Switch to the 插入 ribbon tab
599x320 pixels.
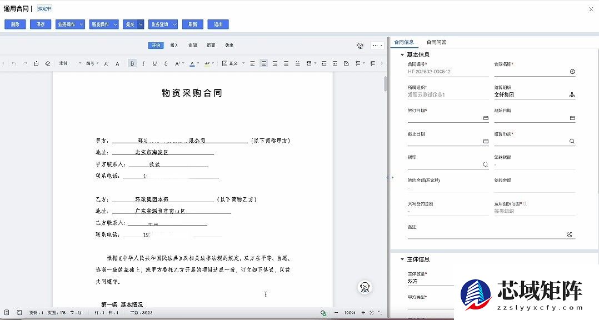coord(173,45)
